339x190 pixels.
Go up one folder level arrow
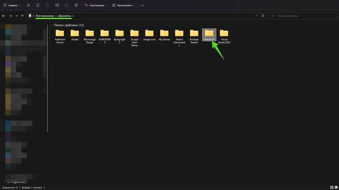click(x=23, y=16)
